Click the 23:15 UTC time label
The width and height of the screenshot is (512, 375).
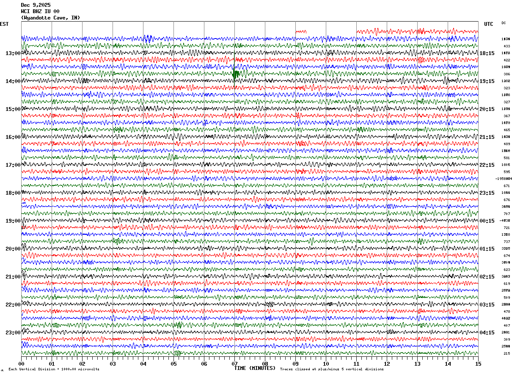[487, 193]
